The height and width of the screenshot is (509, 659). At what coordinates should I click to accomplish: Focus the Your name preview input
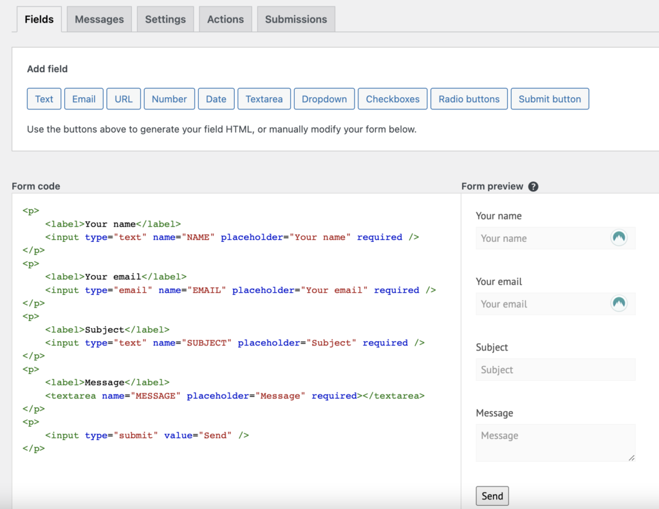click(x=555, y=238)
